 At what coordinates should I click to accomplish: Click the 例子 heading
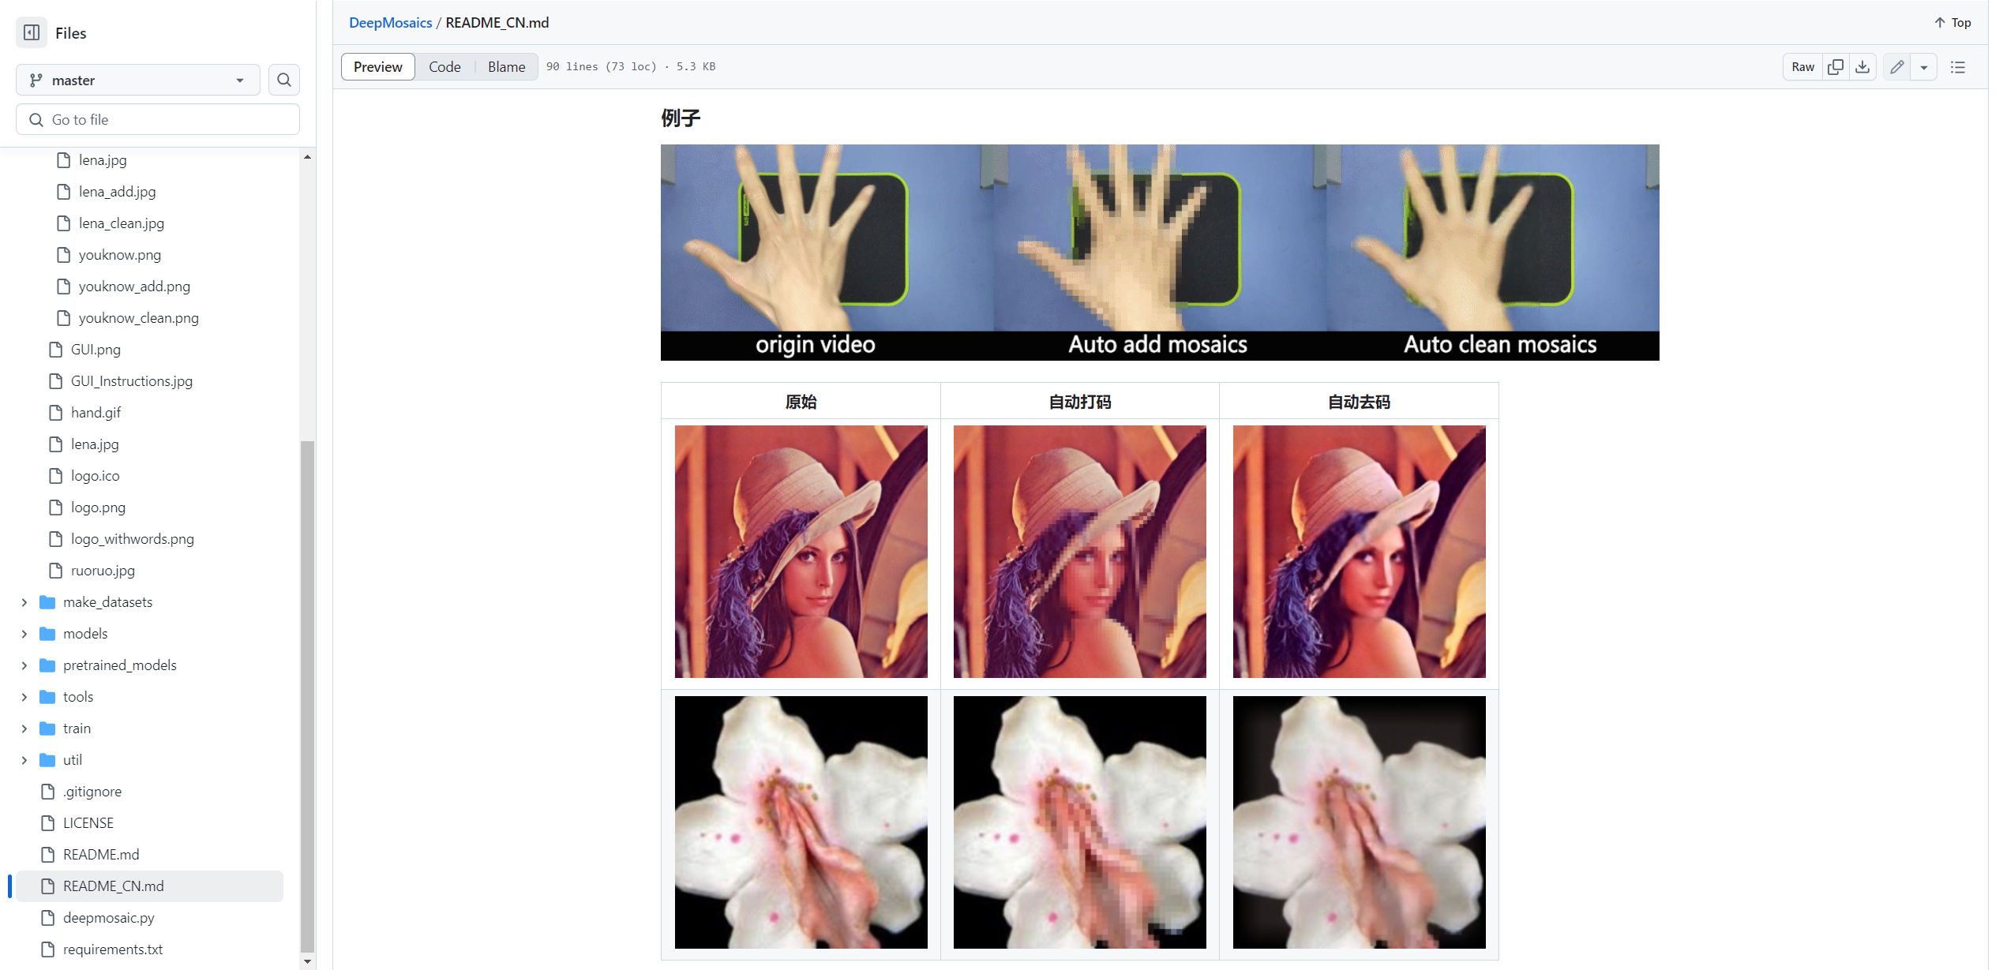(681, 118)
